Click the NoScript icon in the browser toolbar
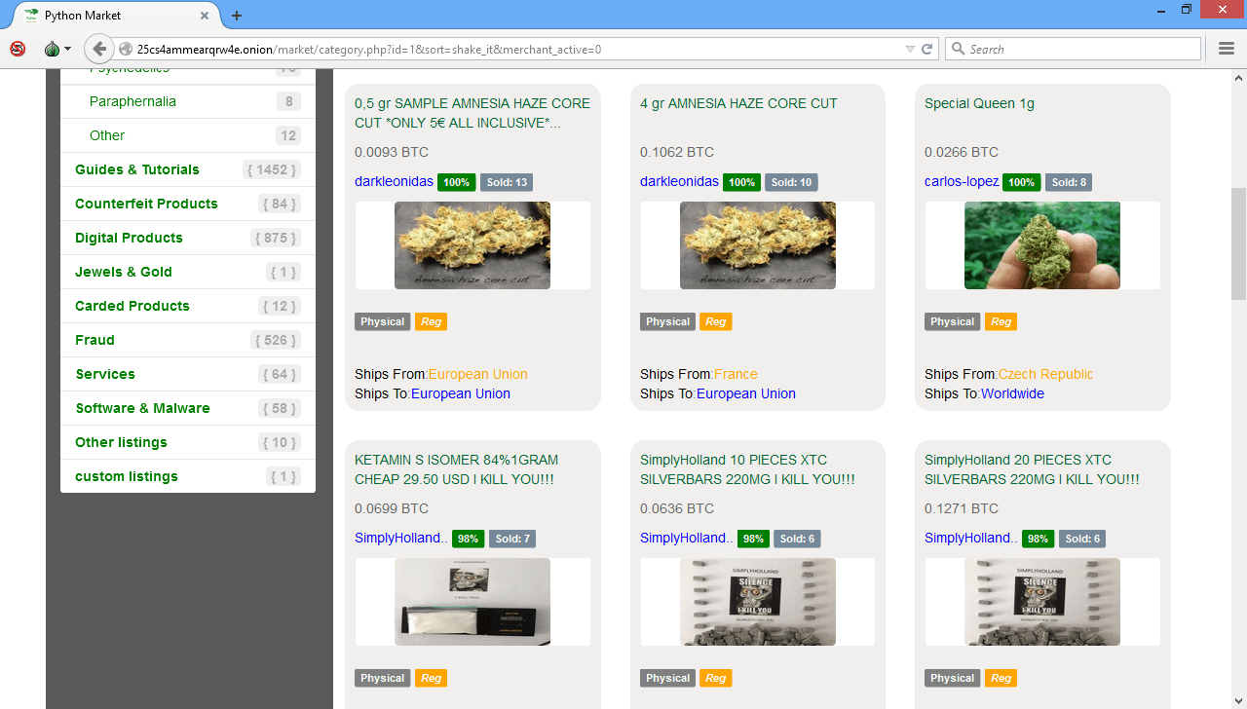The width and height of the screenshot is (1247, 709). pos(18,49)
